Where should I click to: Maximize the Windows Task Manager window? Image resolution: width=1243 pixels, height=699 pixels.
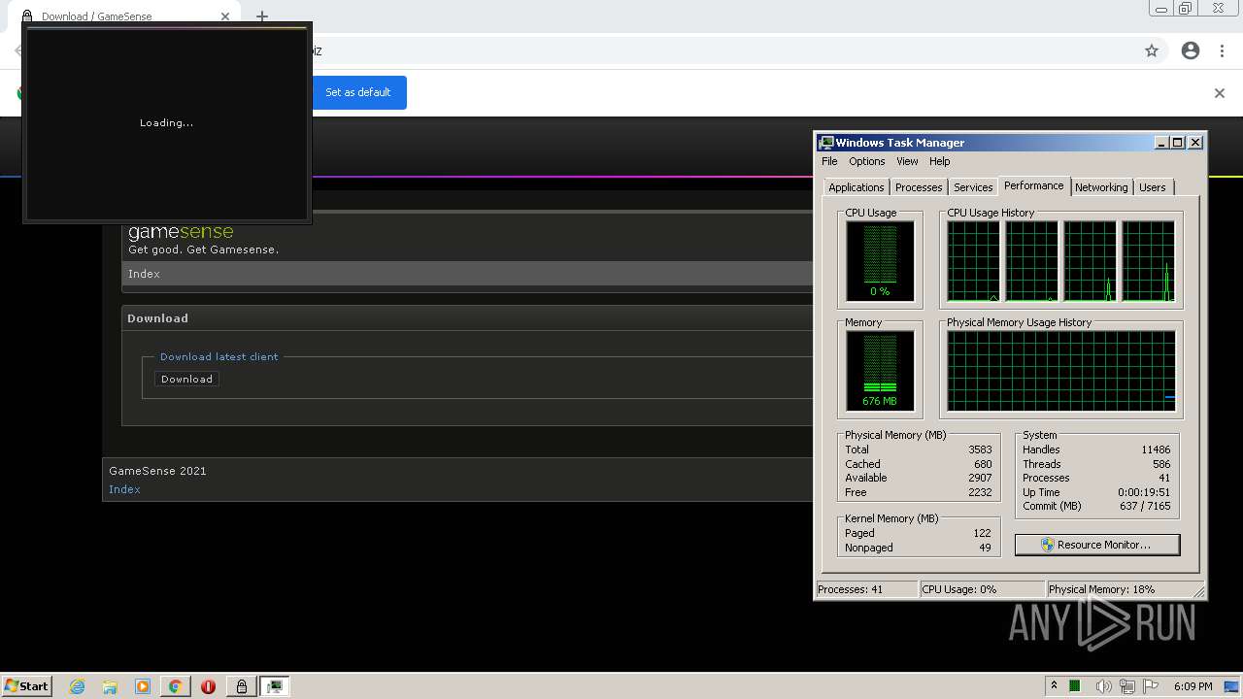(x=1178, y=143)
